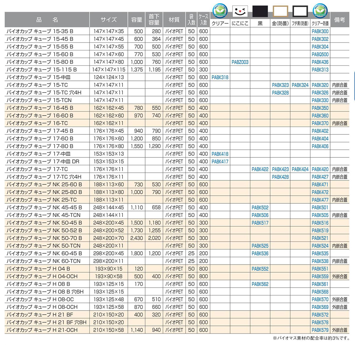Select 外嵌合蓋 note in H 21-OCH row
Viewport: 355px width, 345px height.
(340, 330)
